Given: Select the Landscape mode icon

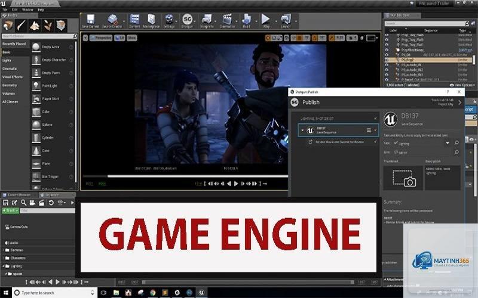Looking at the screenshot, I should pos(35,26).
